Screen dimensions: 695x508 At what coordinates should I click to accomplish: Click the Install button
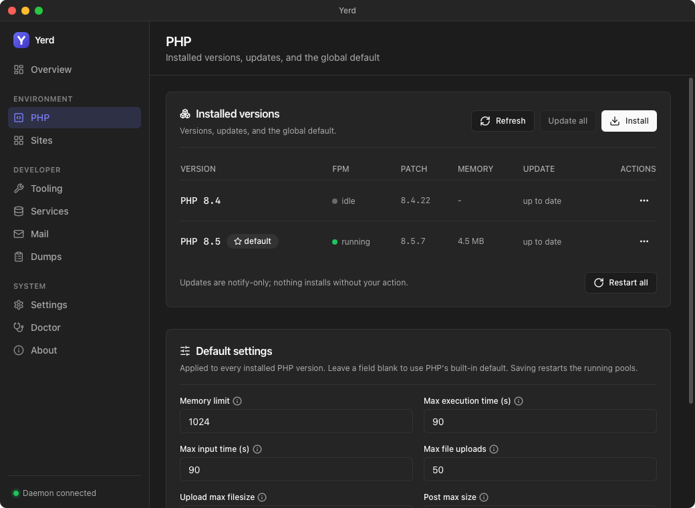(629, 121)
